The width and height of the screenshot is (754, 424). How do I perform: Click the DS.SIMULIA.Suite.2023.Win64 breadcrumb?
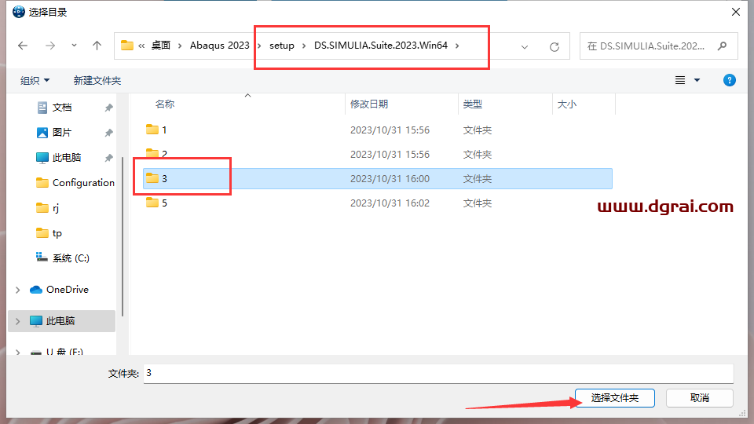coord(381,46)
